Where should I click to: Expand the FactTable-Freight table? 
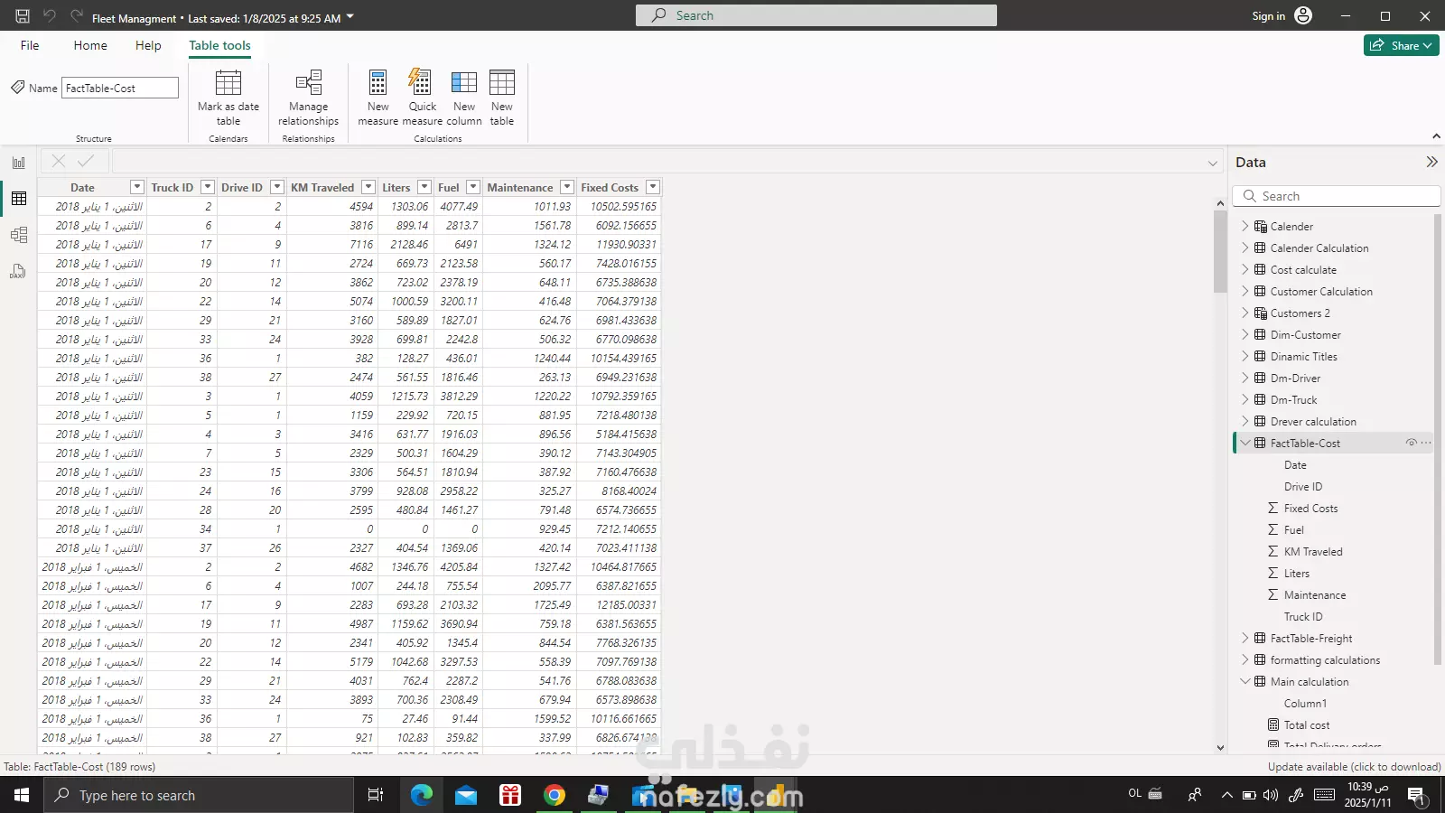click(1245, 638)
